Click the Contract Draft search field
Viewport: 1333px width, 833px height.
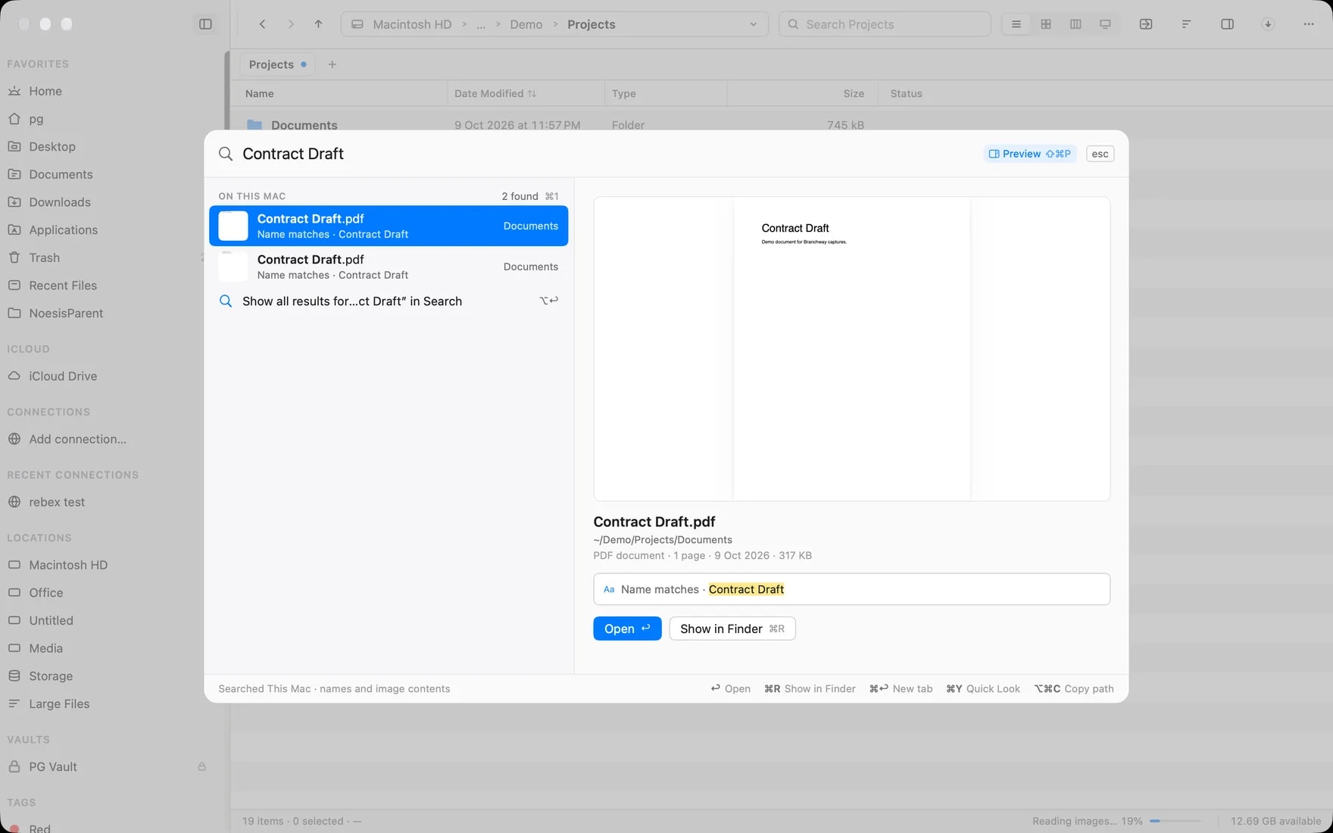(606, 154)
